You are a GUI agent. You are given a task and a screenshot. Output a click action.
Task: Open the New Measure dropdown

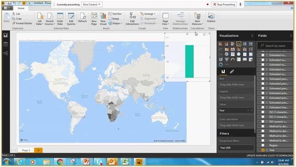tap(197, 19)
